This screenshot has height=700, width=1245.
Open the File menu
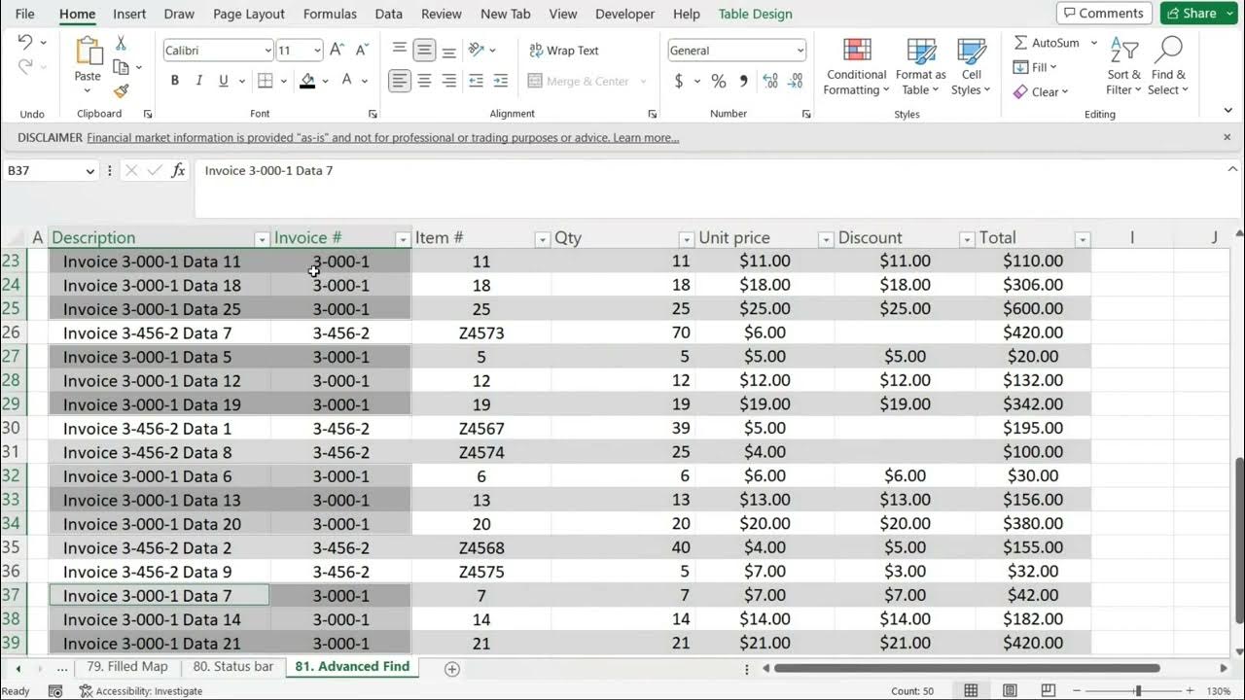(x=25, y=14)
